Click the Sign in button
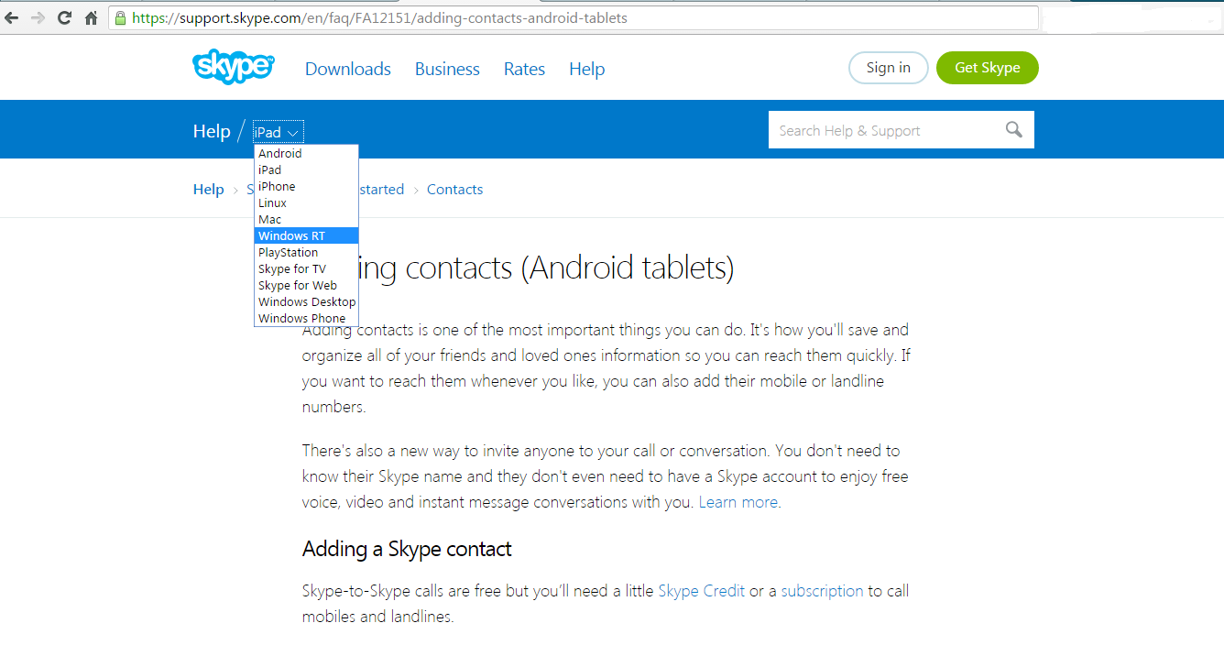This screenshot has height=645, width=1224. [x=889, y=68]
